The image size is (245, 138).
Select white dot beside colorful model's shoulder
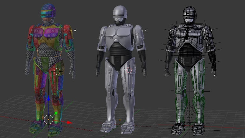(x=75, y=30)
